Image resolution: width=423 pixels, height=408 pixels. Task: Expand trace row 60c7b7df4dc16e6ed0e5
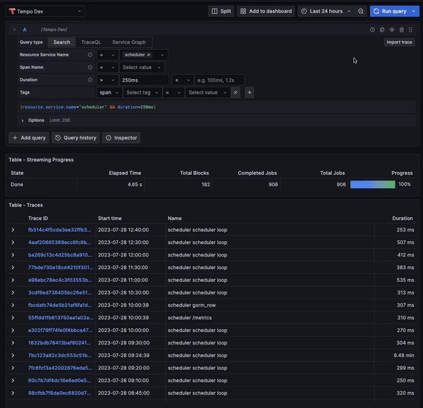click(13, 381)
